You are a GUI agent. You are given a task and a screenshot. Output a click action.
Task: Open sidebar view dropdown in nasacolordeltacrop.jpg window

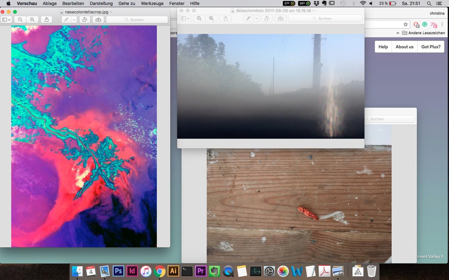pos(6,20)
